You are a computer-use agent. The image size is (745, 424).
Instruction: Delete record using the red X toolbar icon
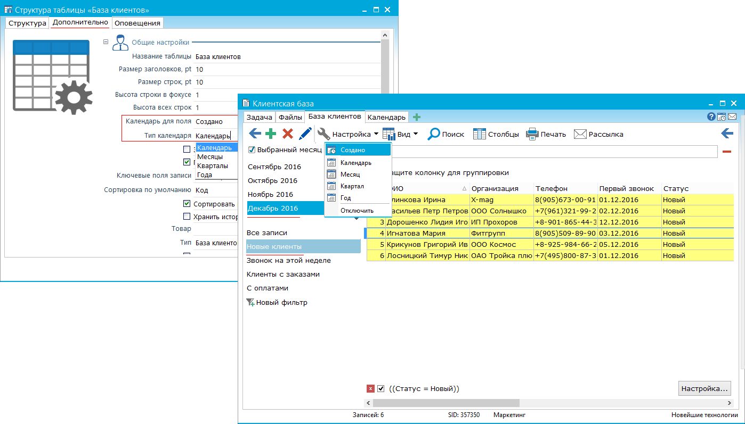(x=288, y=134)
